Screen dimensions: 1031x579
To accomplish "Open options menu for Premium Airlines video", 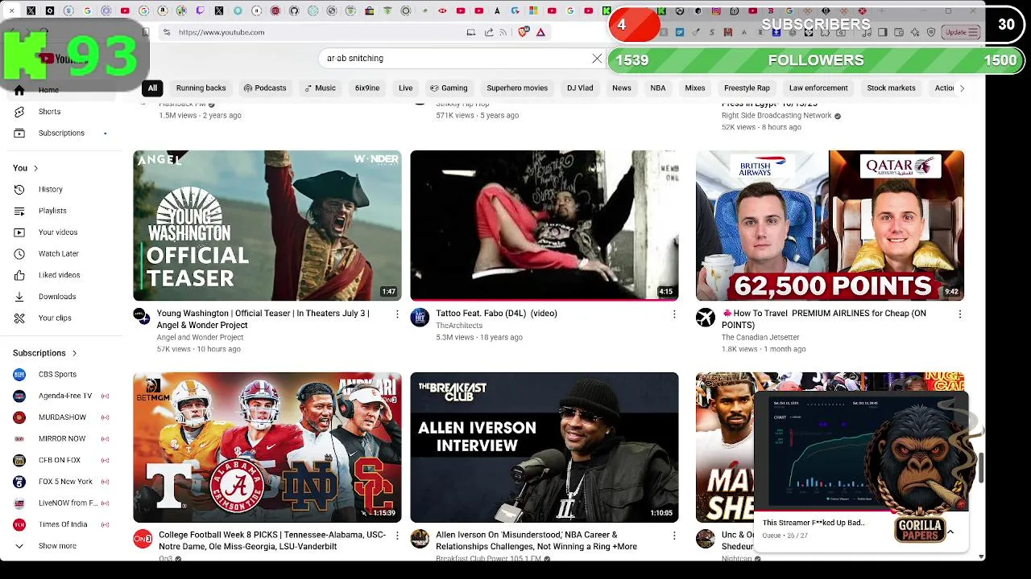I will [x=959, y=314].
